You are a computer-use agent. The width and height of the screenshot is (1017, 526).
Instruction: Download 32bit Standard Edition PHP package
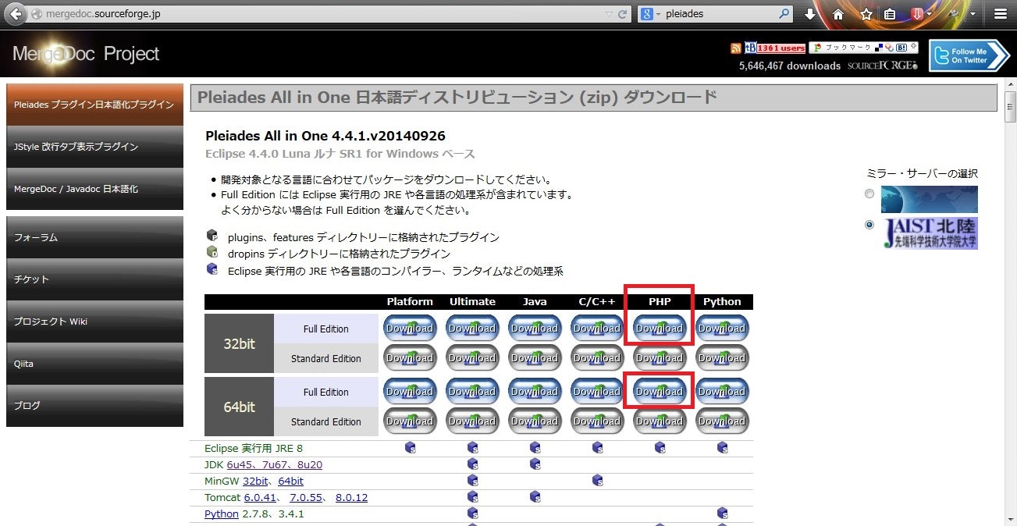(660, 358)
